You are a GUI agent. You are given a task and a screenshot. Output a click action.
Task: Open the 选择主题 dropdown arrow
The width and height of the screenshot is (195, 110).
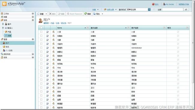point(116,10)
